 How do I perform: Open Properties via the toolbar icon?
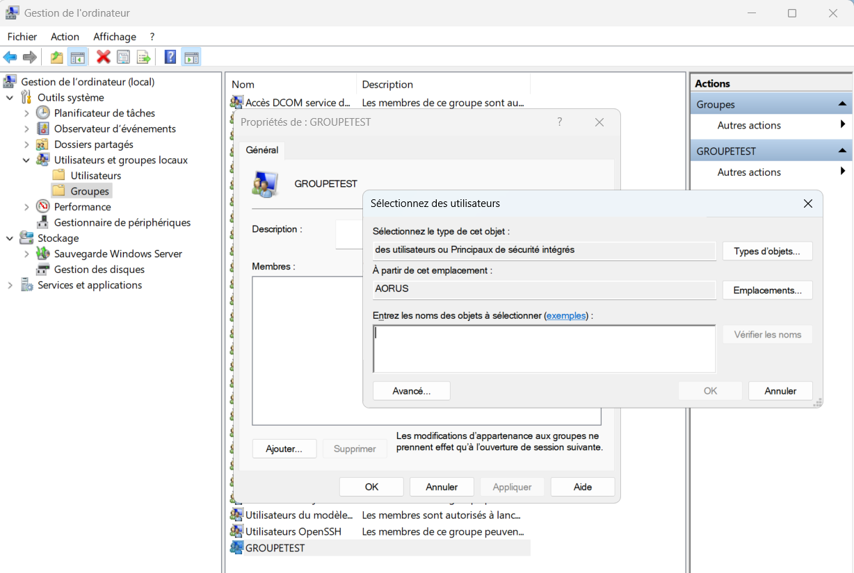123,57
